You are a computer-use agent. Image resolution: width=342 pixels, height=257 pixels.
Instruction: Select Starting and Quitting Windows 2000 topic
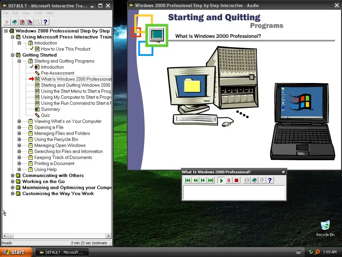75,85
